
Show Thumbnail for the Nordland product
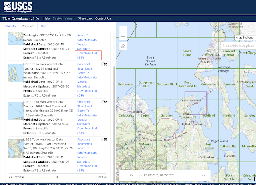pyautogui.click(x=85, y=69)
